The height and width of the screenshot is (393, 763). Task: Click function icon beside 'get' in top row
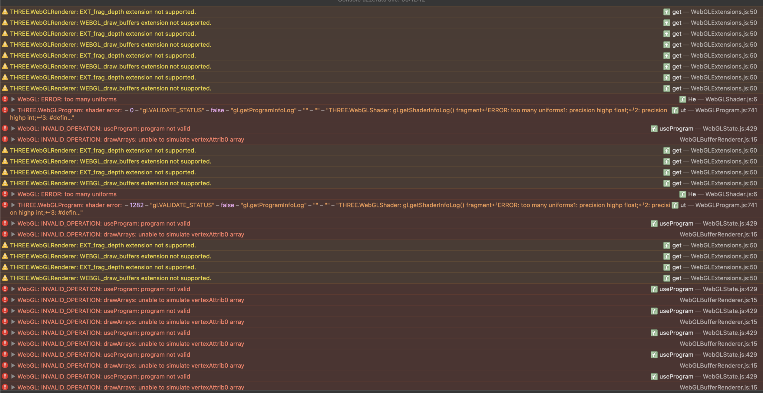point(667,12)
